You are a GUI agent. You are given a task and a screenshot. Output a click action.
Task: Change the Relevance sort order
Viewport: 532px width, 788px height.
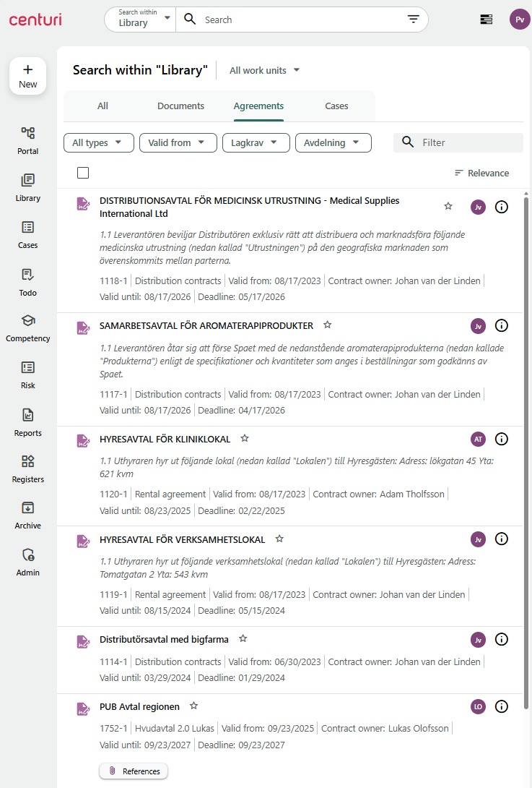[x=481, y=173]
